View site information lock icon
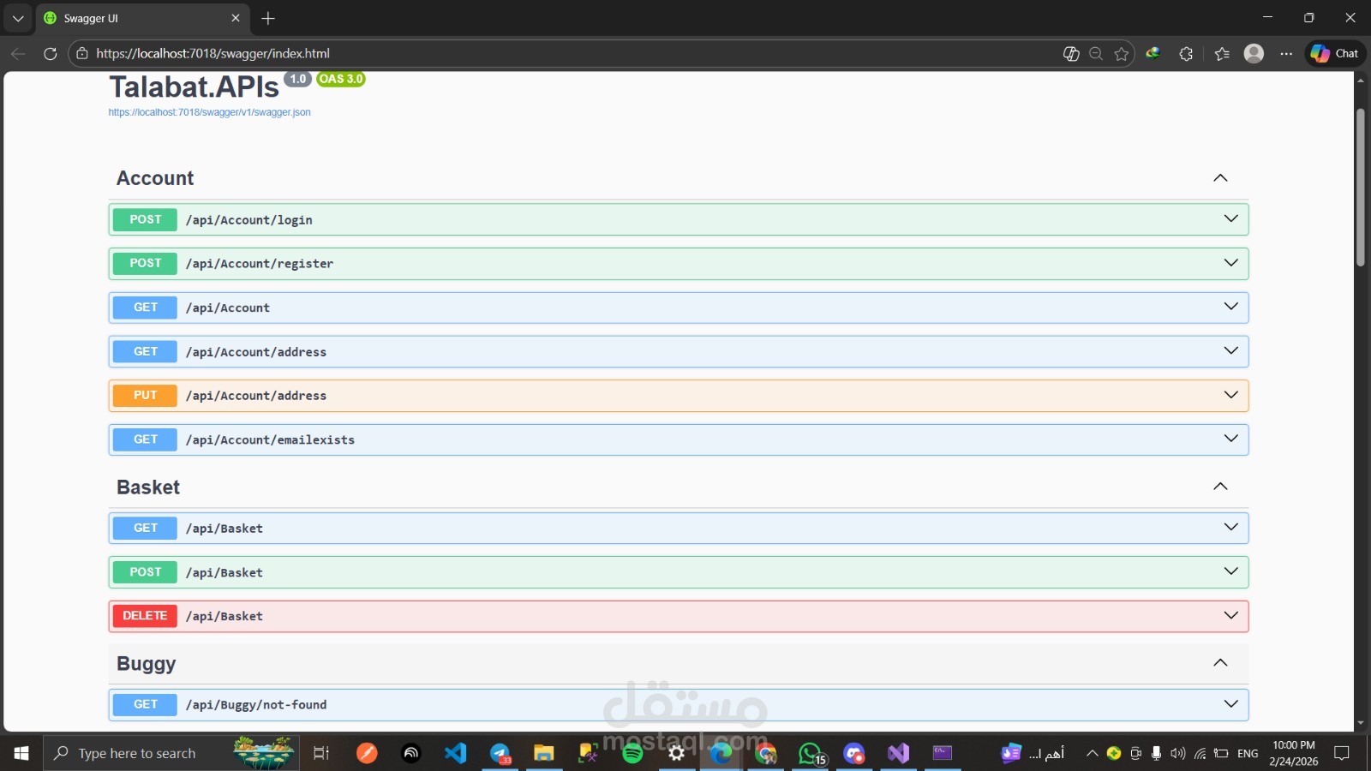Image resolution: width=1371 pixels, height=771 pixels. click(82, 53)
